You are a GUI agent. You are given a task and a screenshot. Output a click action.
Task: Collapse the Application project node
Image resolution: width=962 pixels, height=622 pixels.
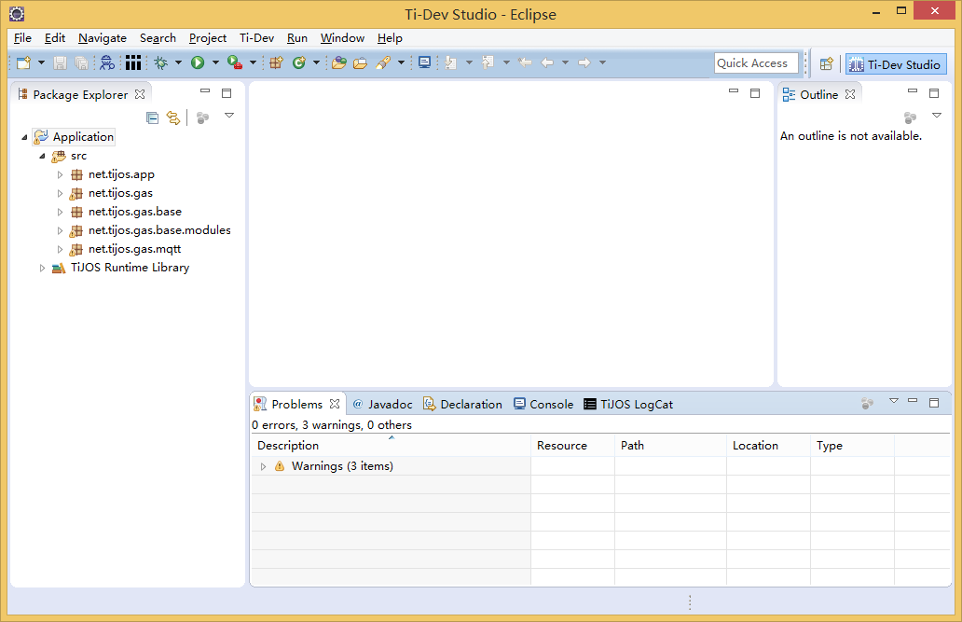pos(24,137)
